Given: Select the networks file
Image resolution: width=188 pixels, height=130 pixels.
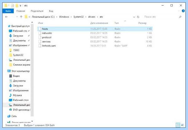Looking at the screenshot, I should click(95, 33).
